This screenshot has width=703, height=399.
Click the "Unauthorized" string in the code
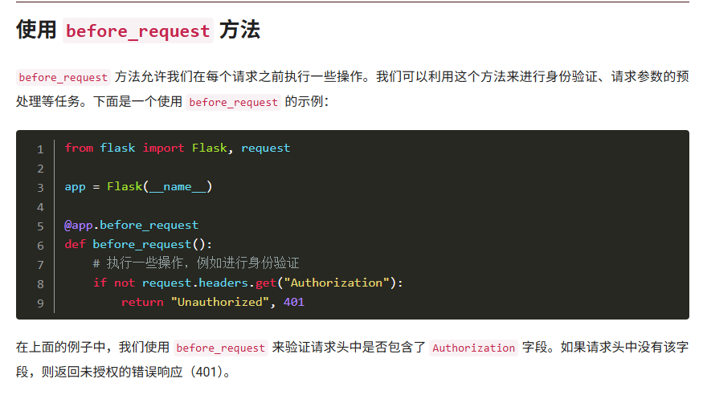point(219,302)
